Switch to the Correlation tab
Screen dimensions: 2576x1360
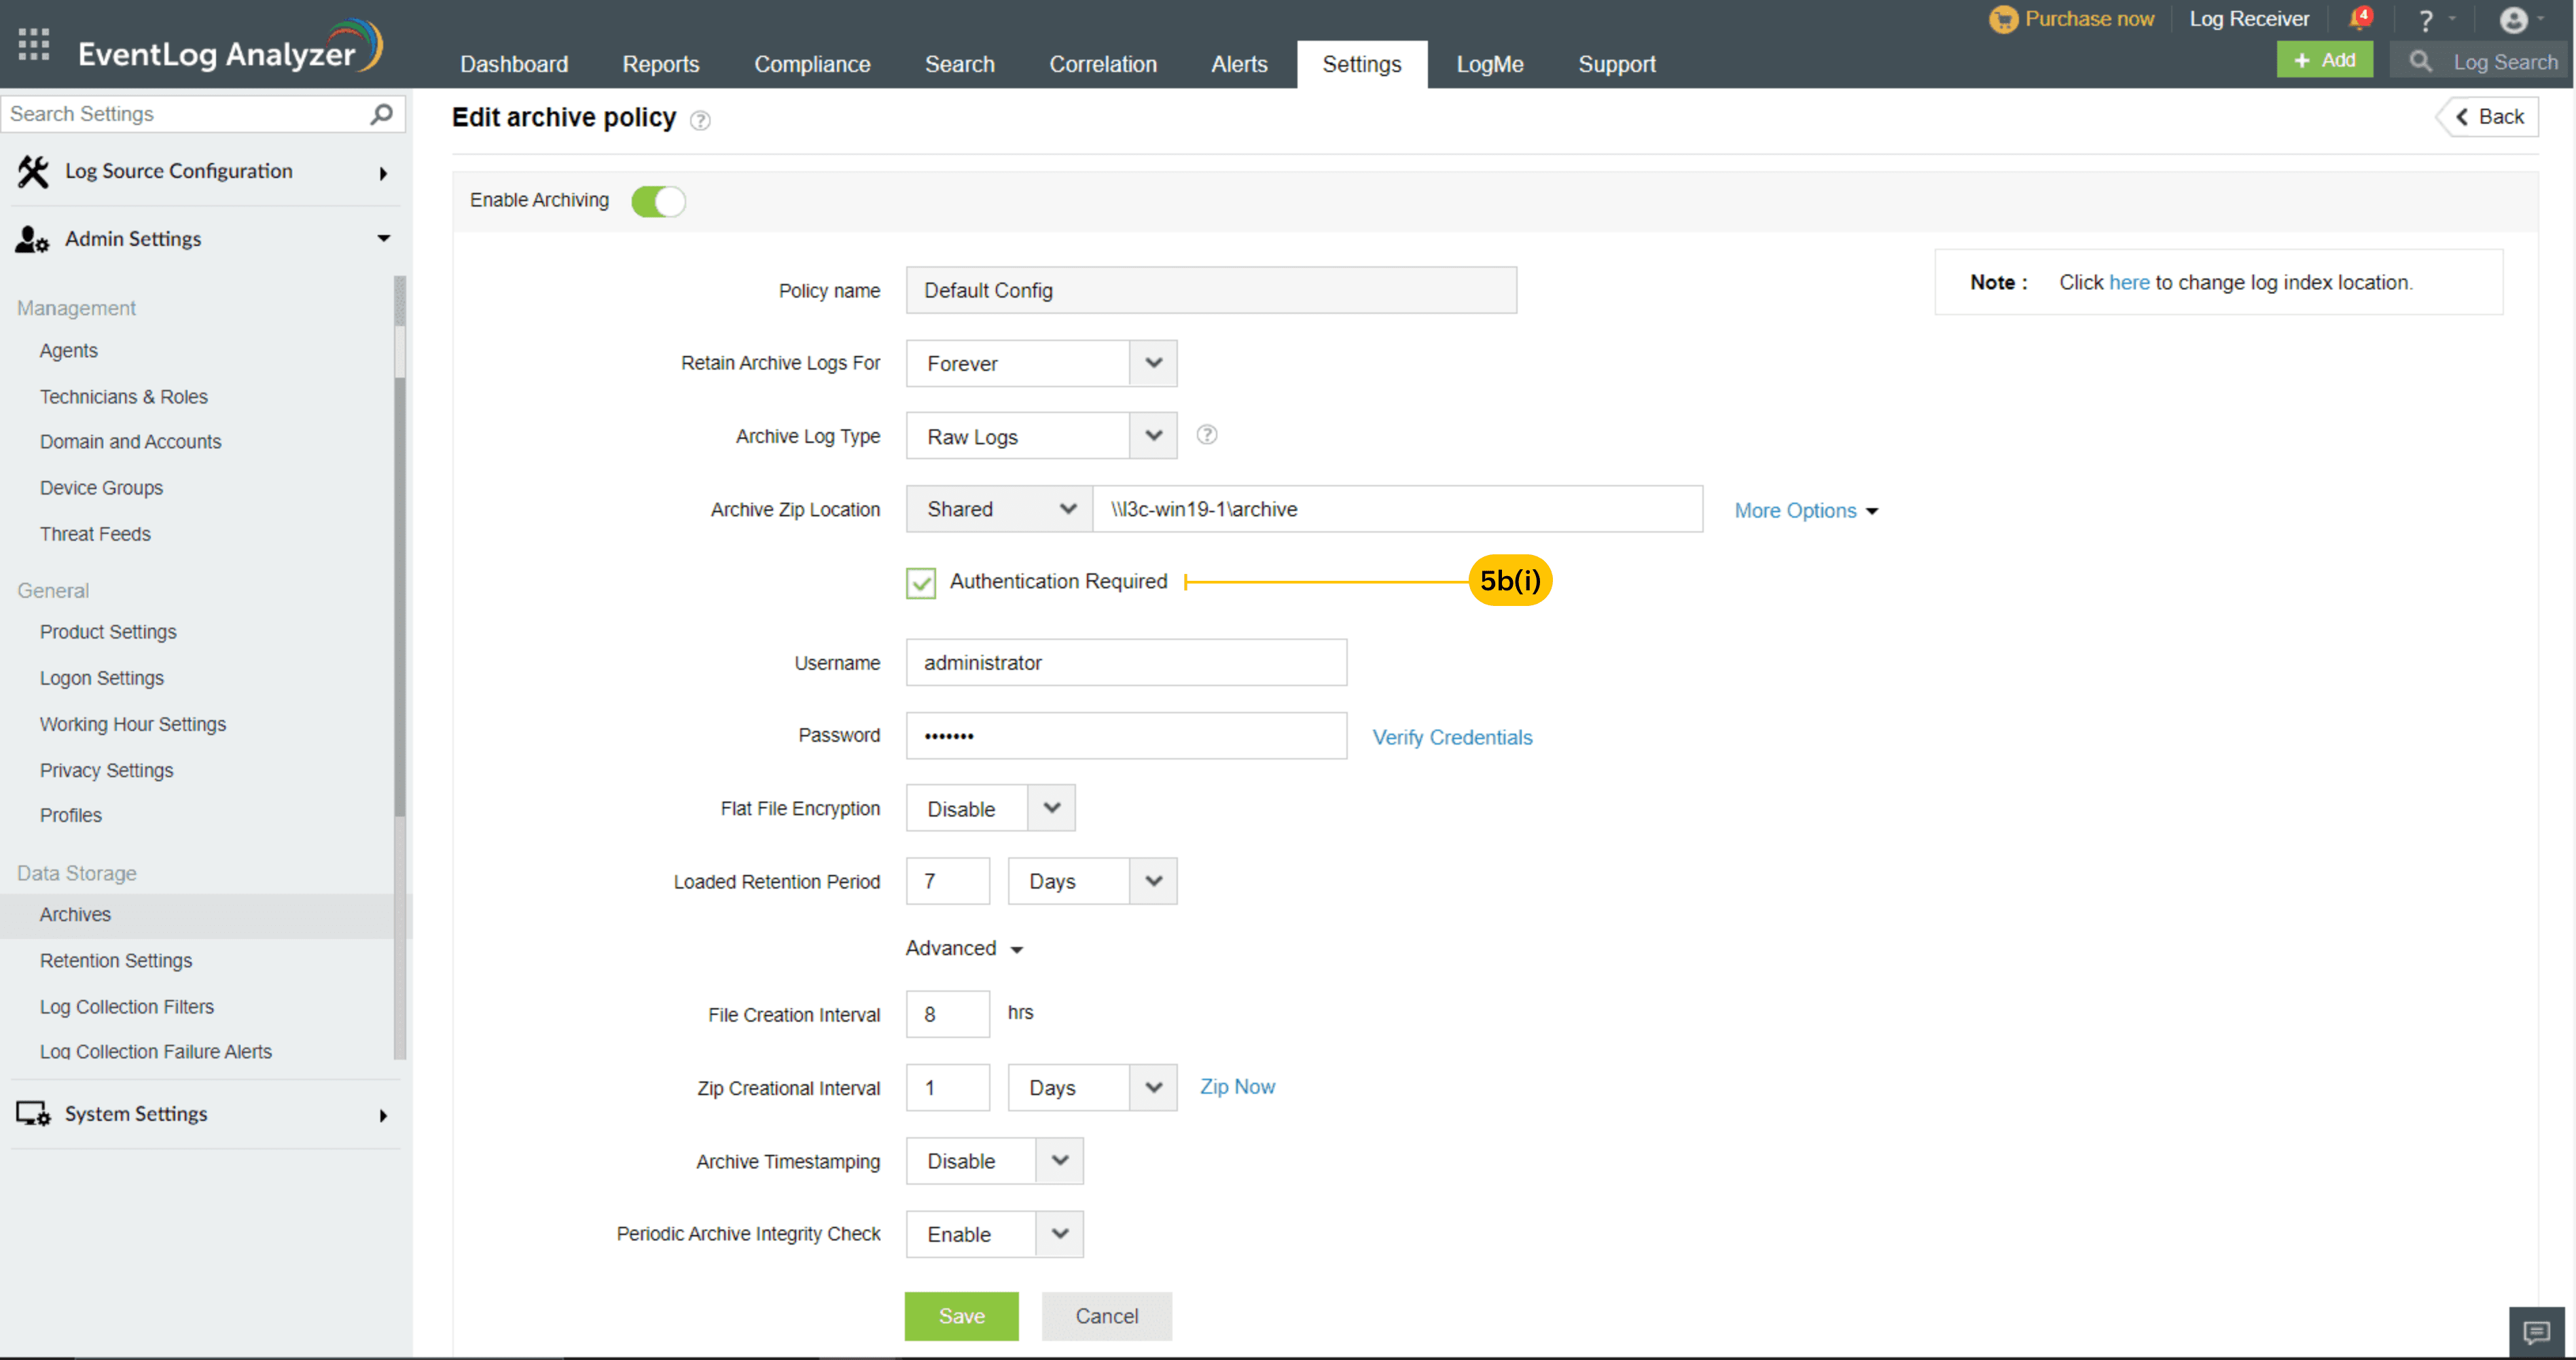[x=1102, y=64]
